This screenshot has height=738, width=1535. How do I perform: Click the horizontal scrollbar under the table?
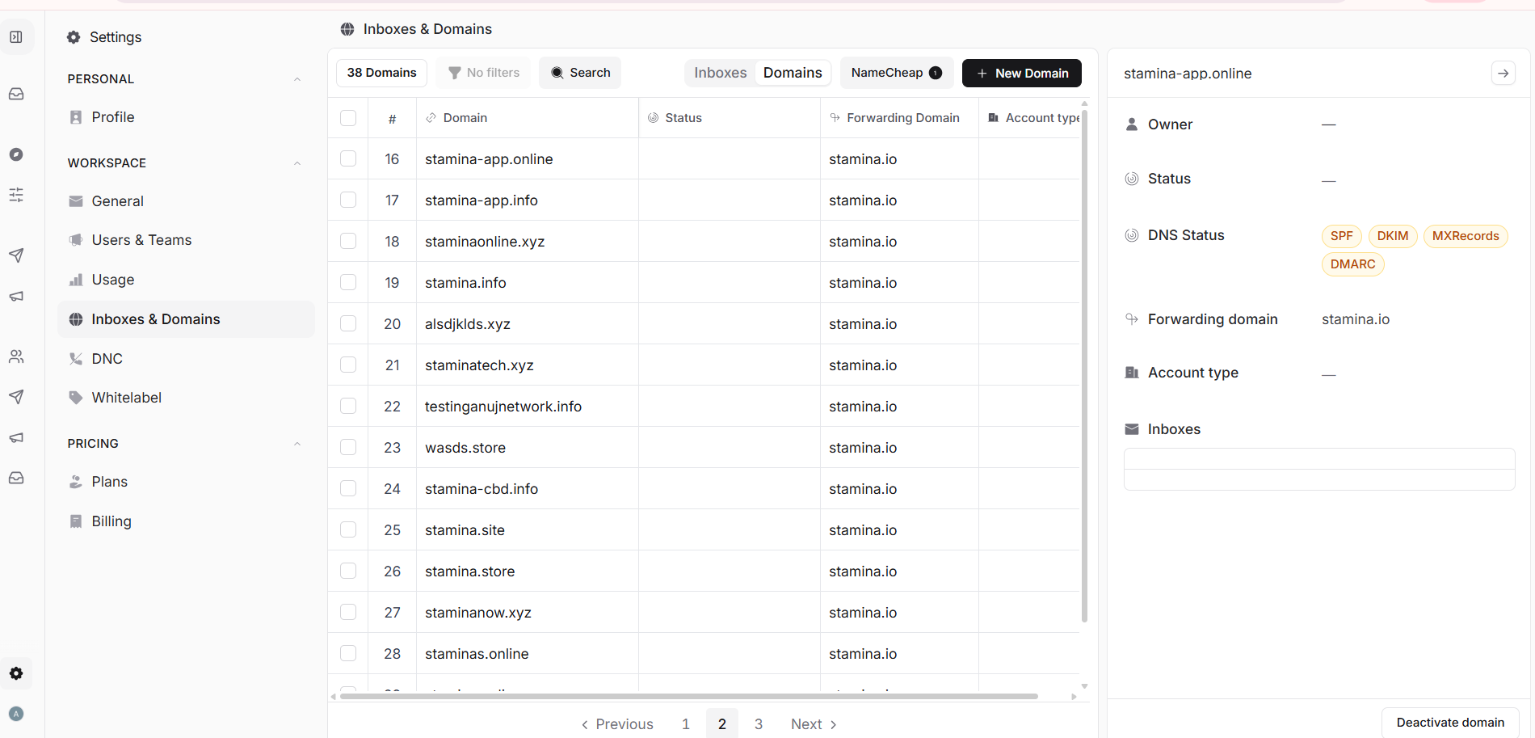(x=688, y=696)
